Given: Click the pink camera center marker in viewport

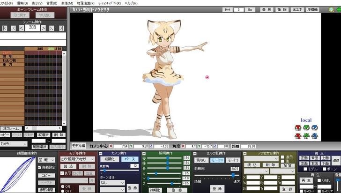Looking at the screenshot, I should 207,77.
